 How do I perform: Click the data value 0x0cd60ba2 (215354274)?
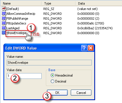tap(95, 28)
